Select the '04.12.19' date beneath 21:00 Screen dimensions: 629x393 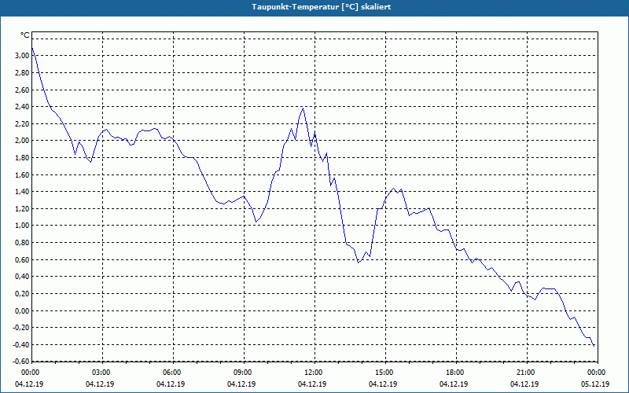point(524,384)
